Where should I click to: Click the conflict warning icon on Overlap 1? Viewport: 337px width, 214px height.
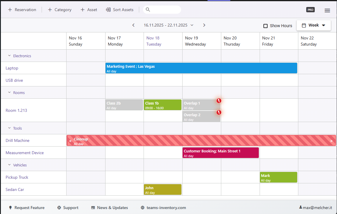pyautogui.click(x=219, y=100)
